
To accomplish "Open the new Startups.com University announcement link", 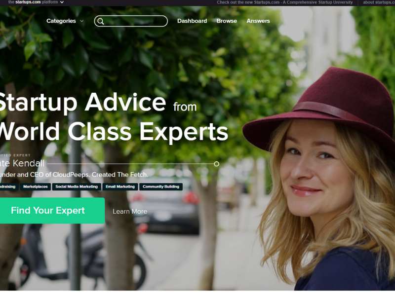I will (x=285, y=2).
